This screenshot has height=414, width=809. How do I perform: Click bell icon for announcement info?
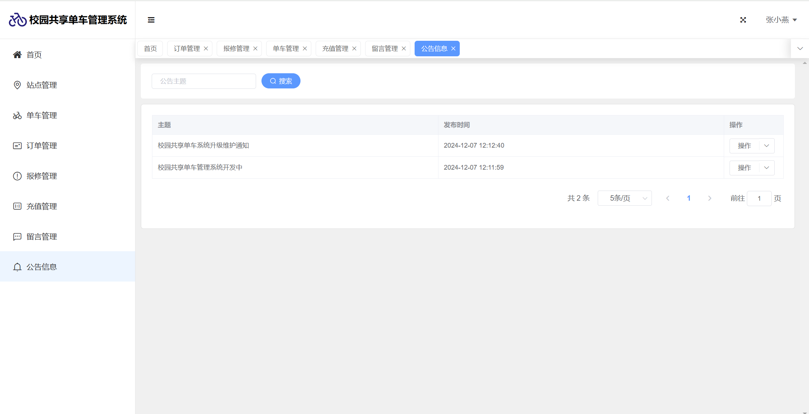(x=17, y=267)
